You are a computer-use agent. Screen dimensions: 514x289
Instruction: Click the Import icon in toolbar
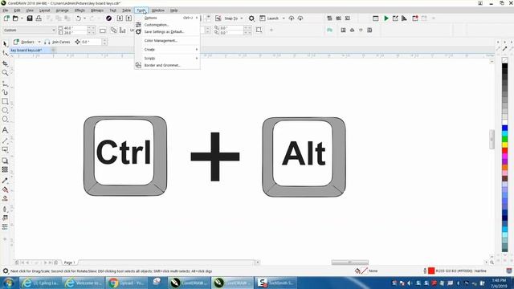(120, 18)
